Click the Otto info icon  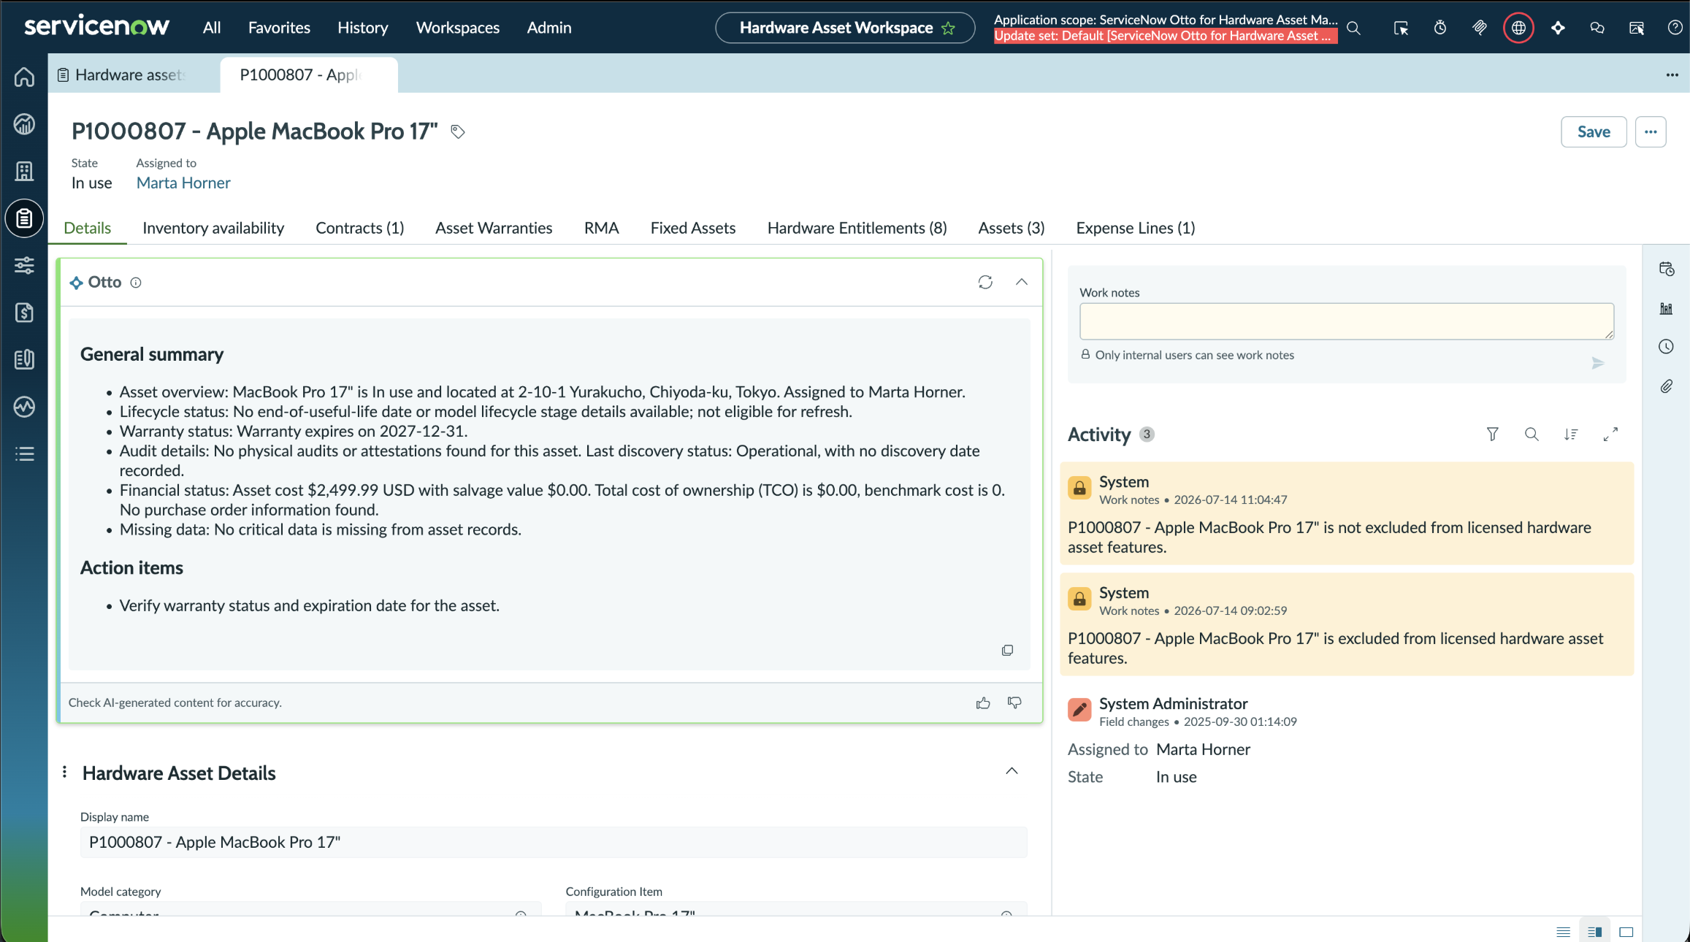[x=136, y=283]
